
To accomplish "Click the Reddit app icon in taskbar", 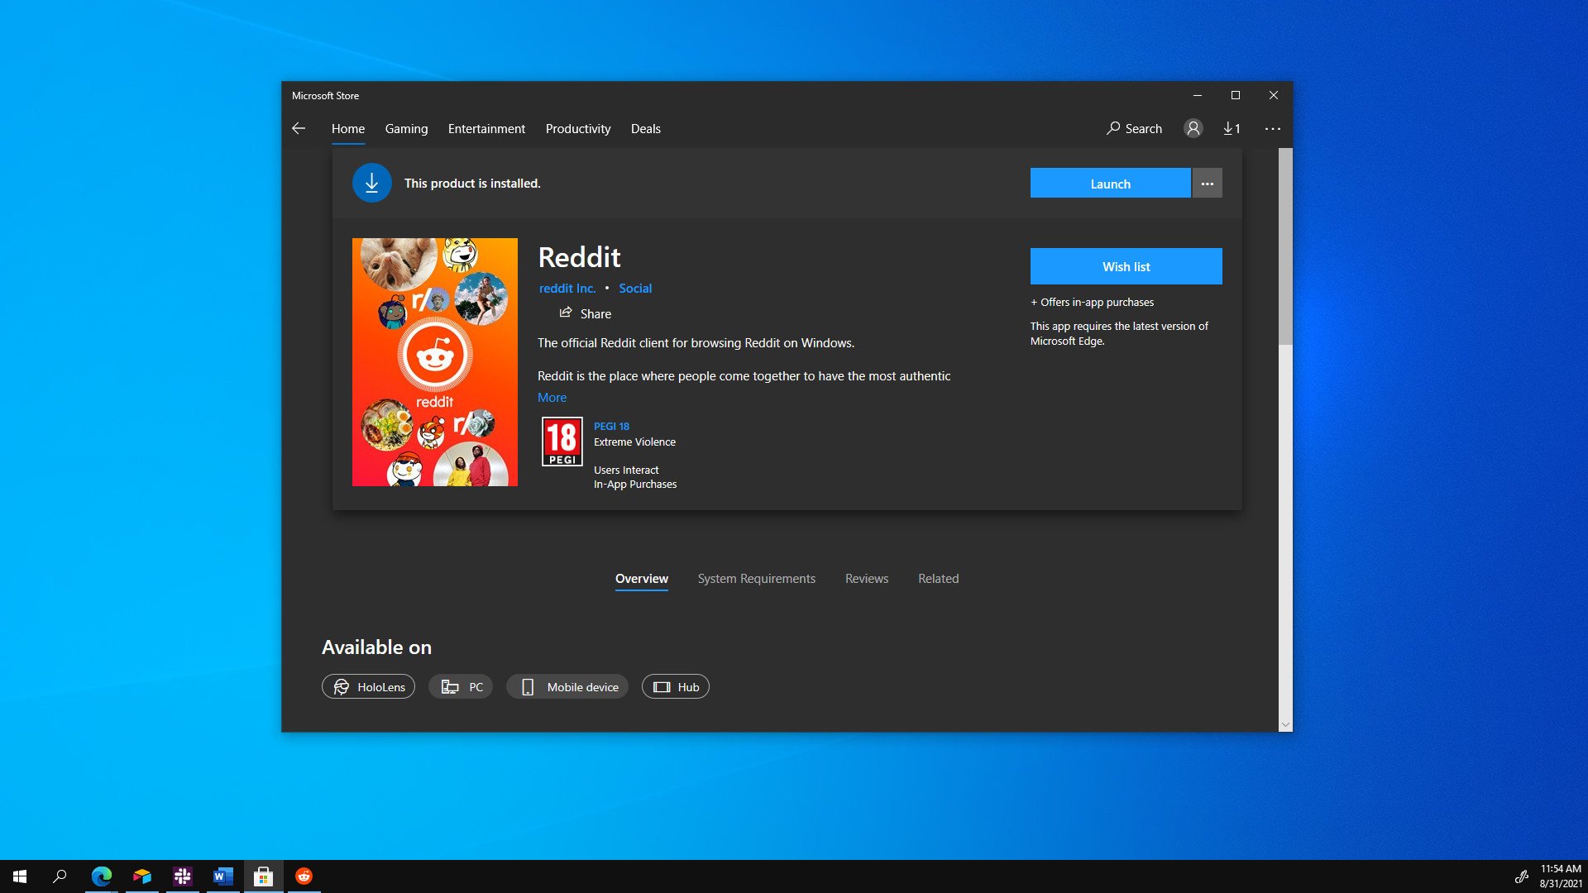I will point(304,876).
